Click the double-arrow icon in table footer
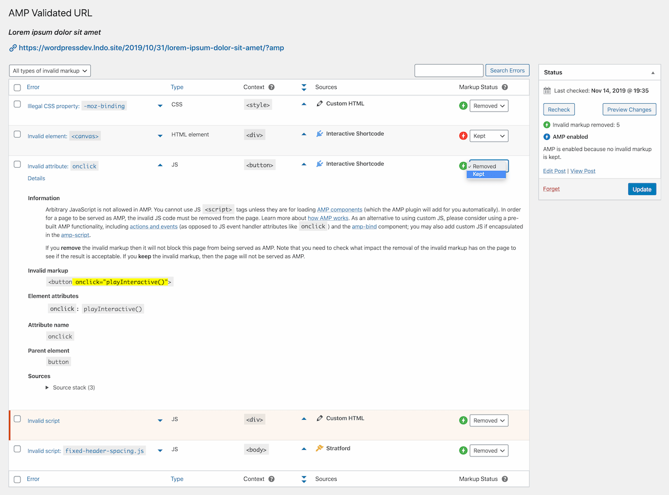Image resolution: width=669 pixels, height=495 pixels. [x=304, y=479]
